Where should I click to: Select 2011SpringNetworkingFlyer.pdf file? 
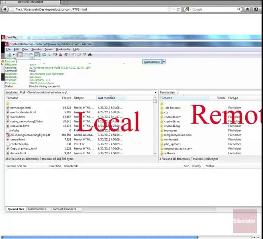(x=30, y=135)
